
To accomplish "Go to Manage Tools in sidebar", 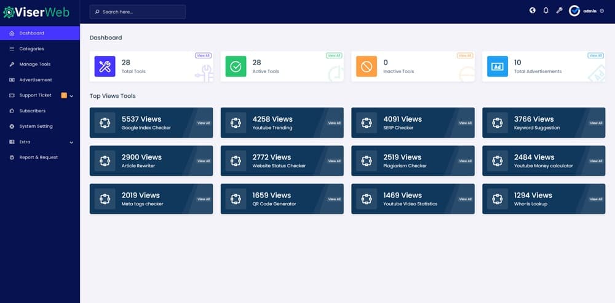I will (x=34, y=64).
